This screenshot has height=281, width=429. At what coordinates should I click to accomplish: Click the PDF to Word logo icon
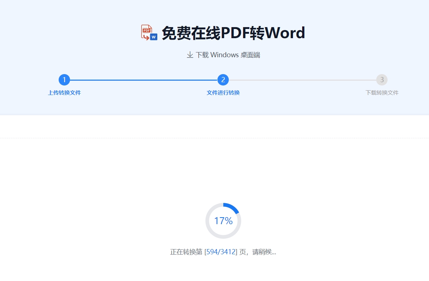point(149,33)
